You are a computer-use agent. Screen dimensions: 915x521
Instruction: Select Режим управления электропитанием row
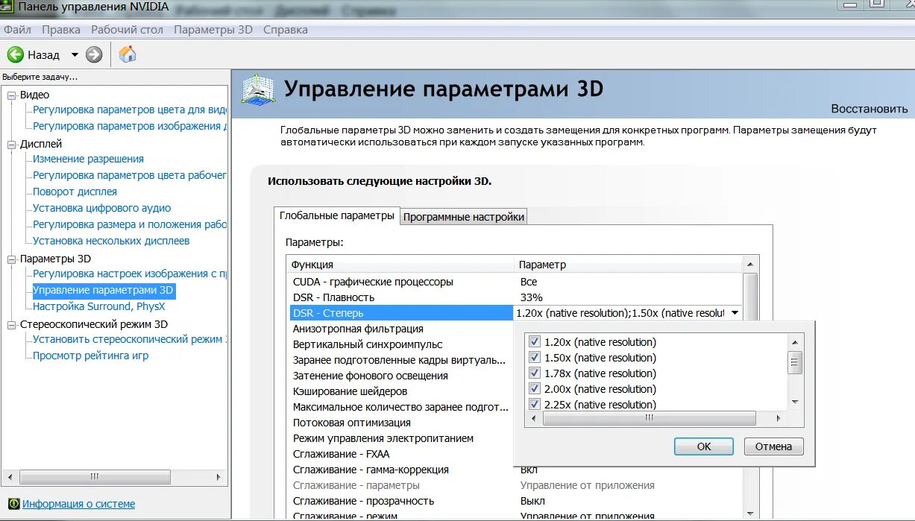click(x=401, y=438)
